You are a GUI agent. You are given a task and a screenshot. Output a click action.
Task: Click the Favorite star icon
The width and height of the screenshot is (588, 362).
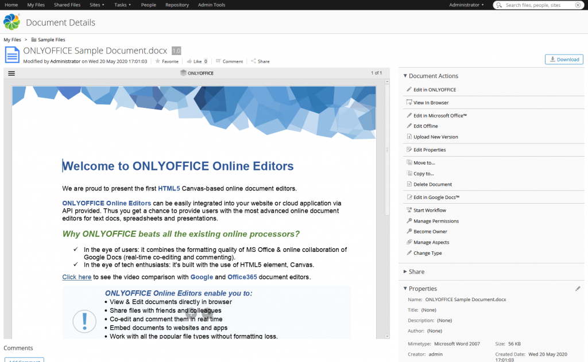click(157, 61)
